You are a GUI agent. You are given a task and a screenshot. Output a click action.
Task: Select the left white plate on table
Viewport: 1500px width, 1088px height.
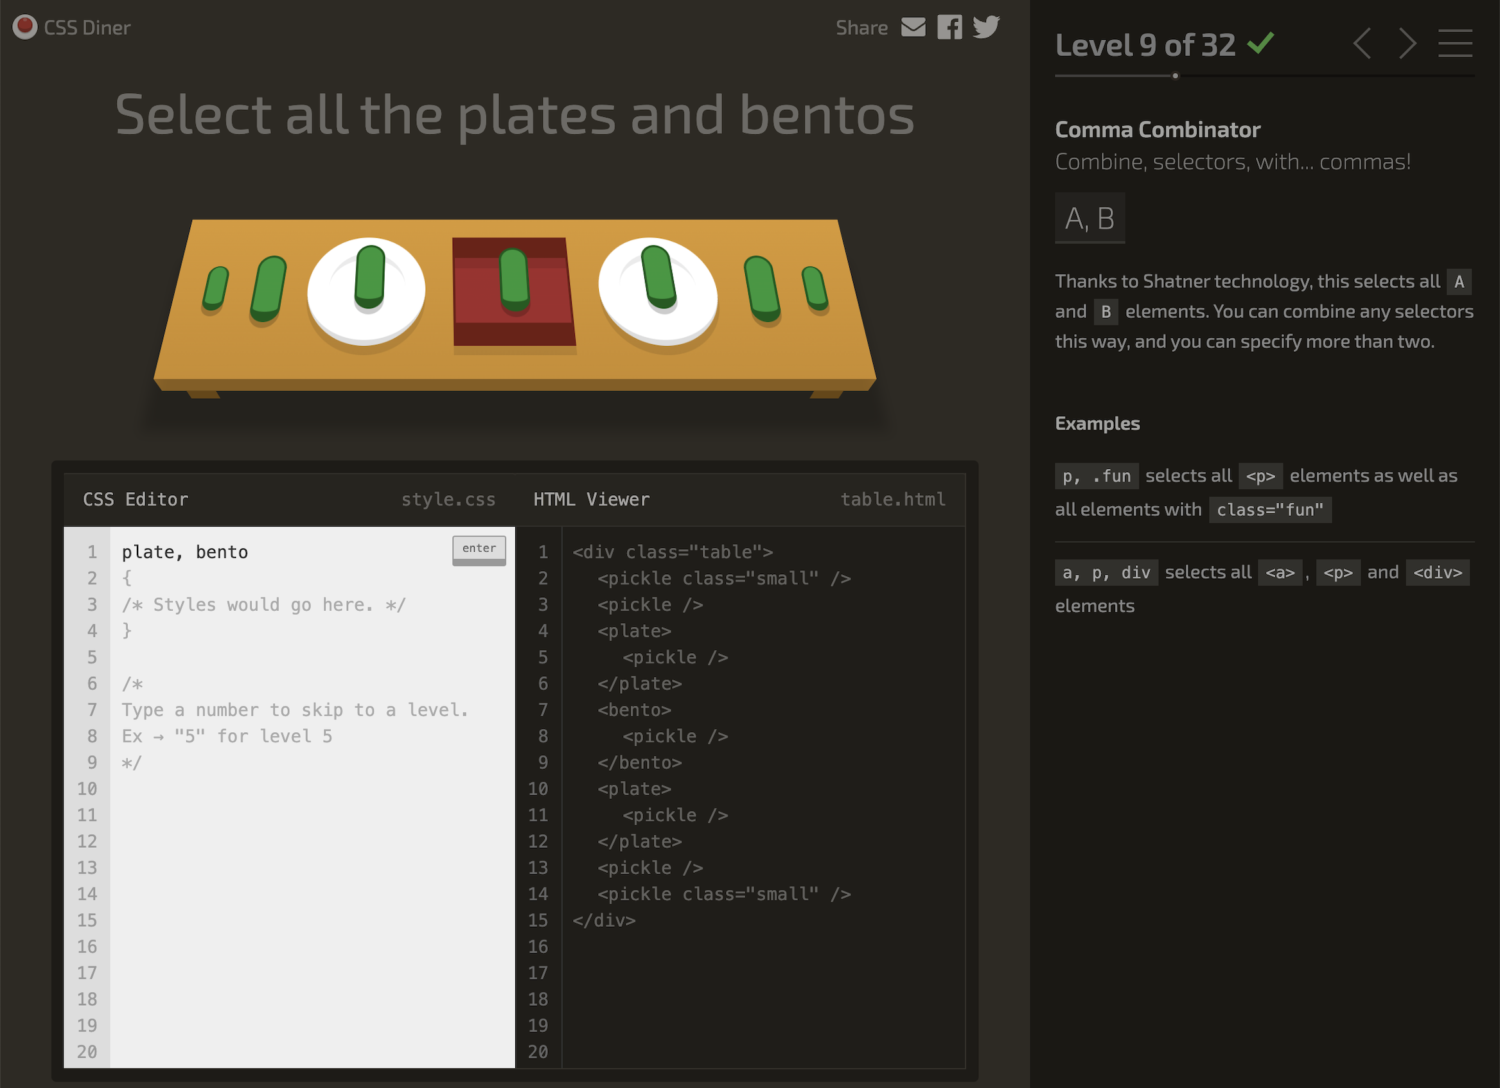pyautogui.click(x=366, y=292)
